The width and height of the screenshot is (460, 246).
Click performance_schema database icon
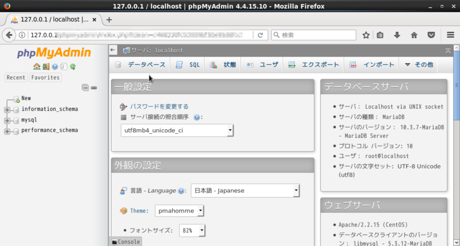pos(16,131)
